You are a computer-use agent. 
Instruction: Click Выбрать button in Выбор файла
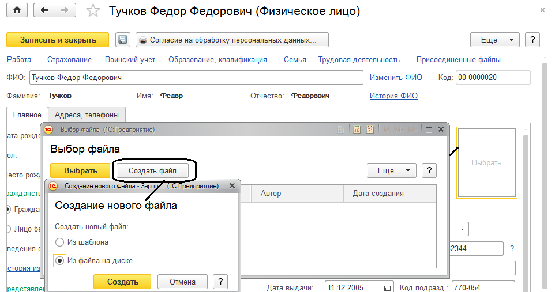[x=80, y=170]
